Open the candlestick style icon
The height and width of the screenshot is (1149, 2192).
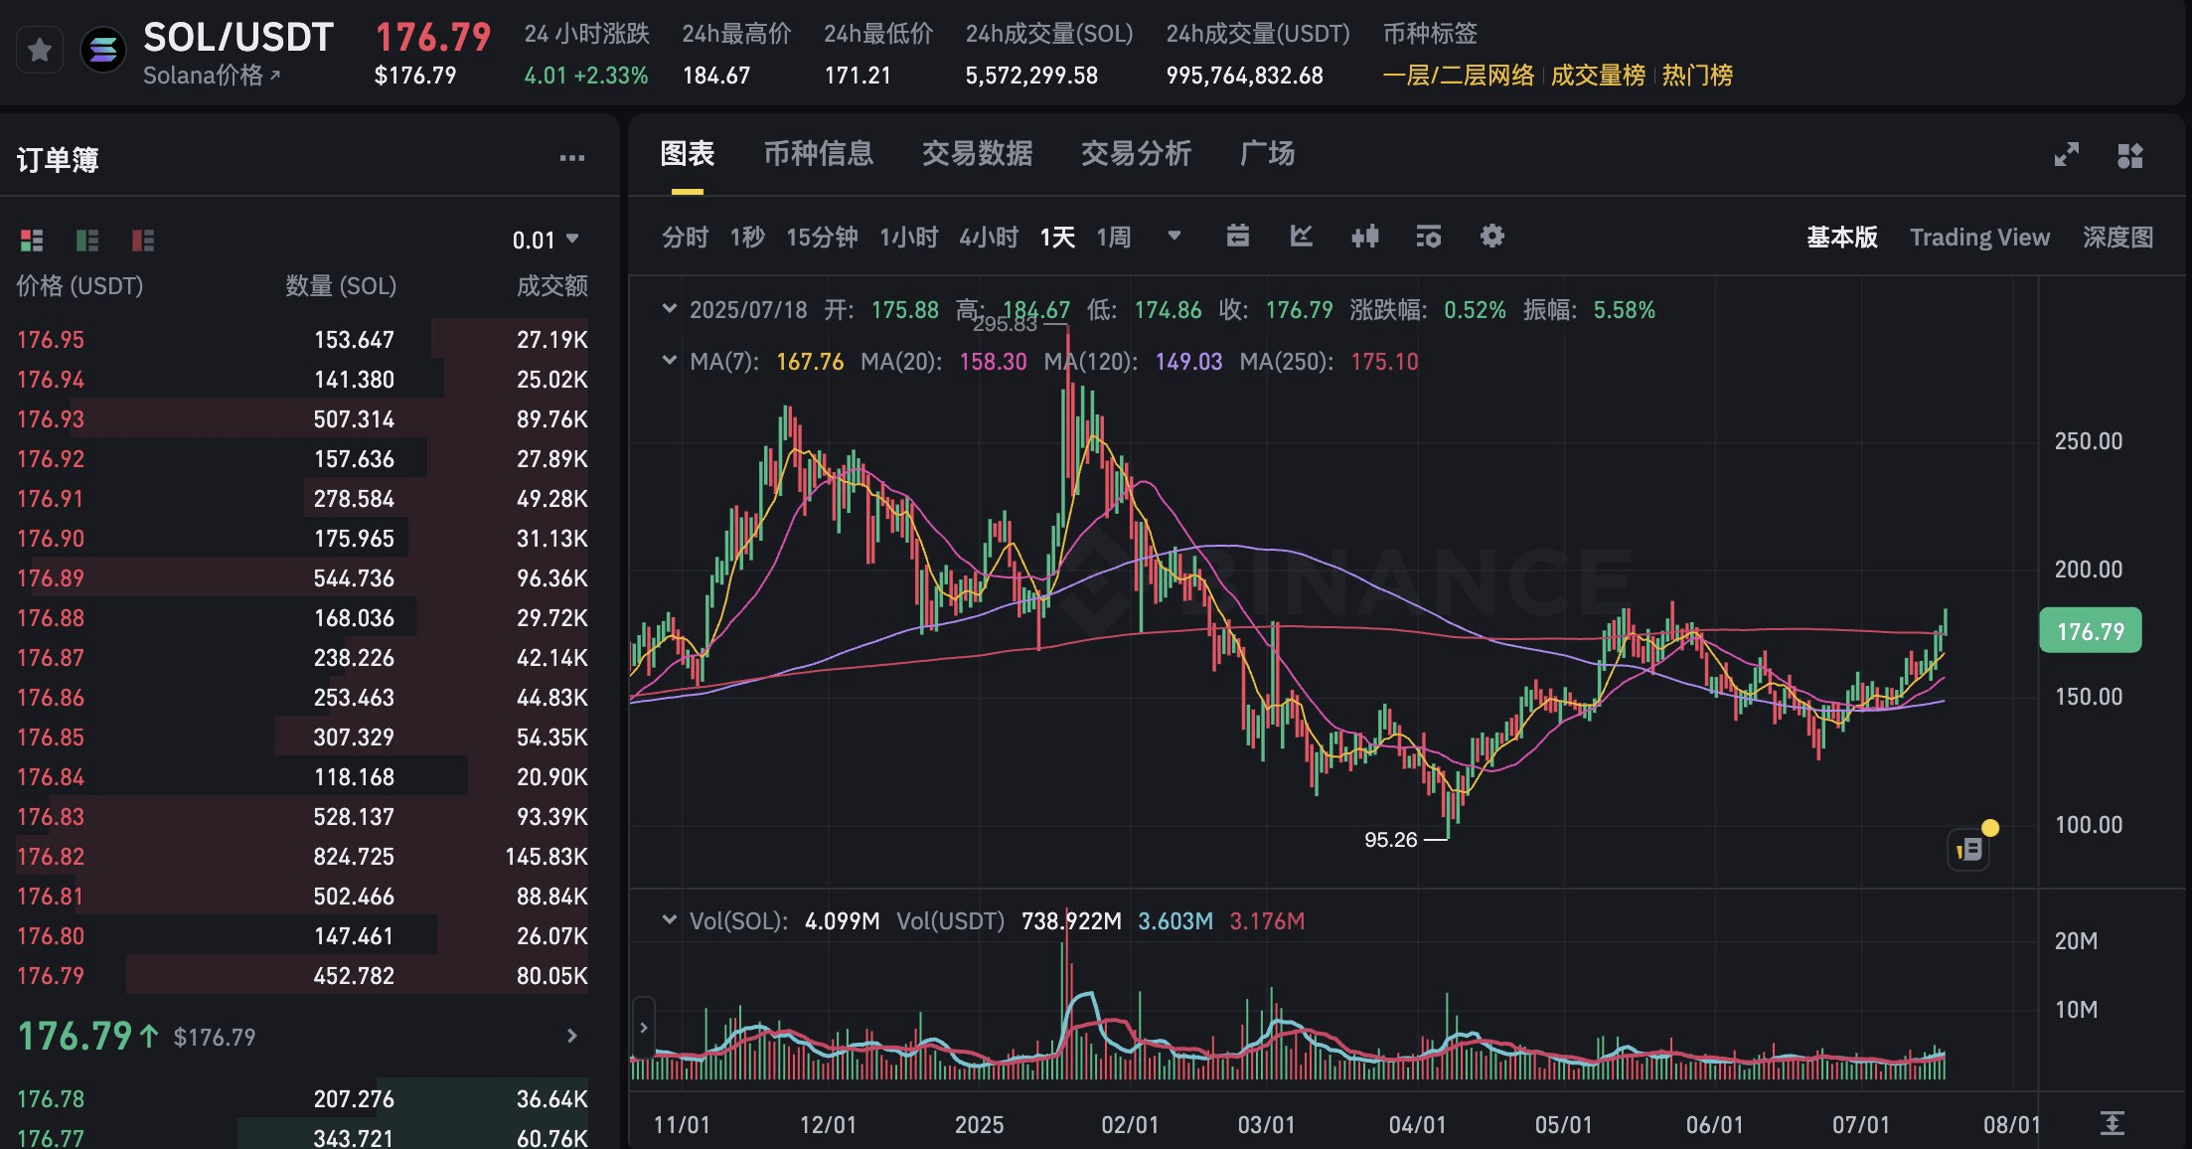tap(1364, 237)
